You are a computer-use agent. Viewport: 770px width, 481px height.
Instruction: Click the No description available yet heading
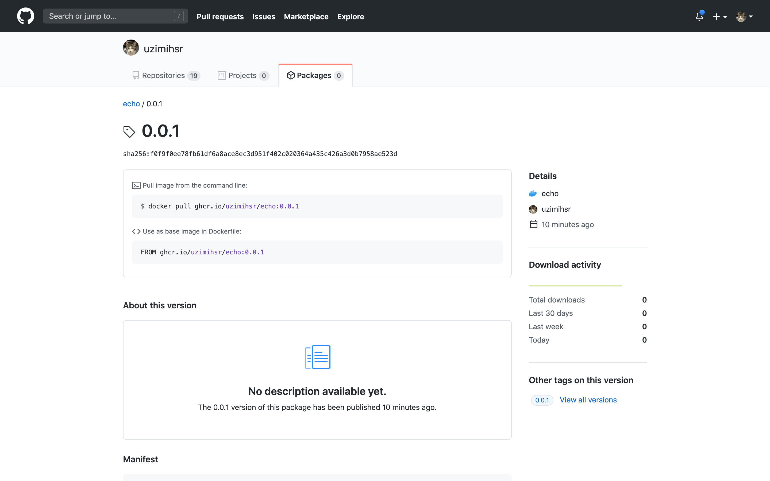click(317, 391)
